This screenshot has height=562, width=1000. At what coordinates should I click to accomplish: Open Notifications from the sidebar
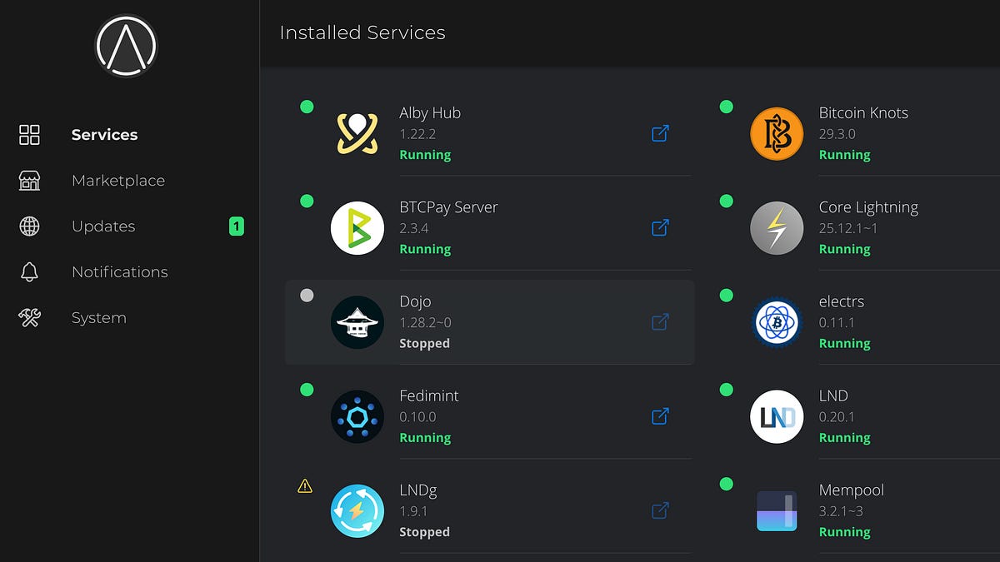(x=120, y=272)
